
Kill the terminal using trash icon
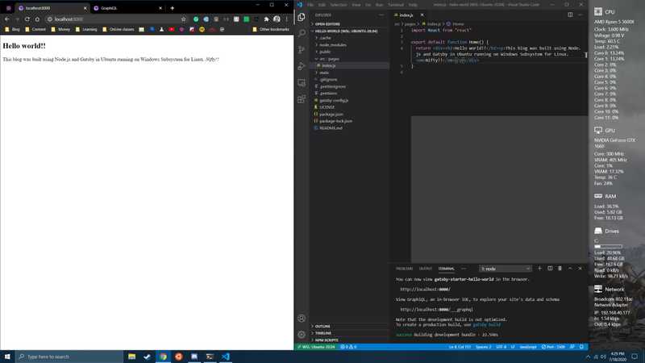click(560, 269)
